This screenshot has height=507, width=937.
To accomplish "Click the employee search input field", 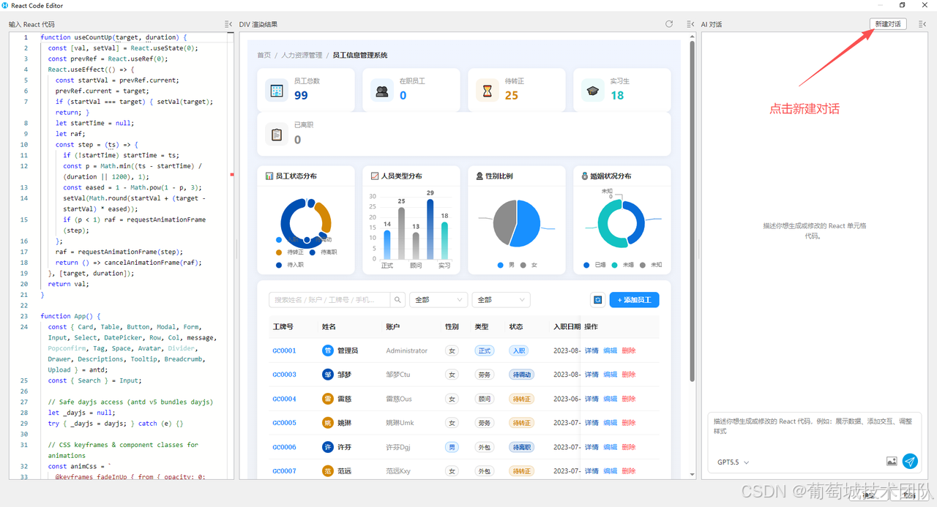I will [329, 300].
